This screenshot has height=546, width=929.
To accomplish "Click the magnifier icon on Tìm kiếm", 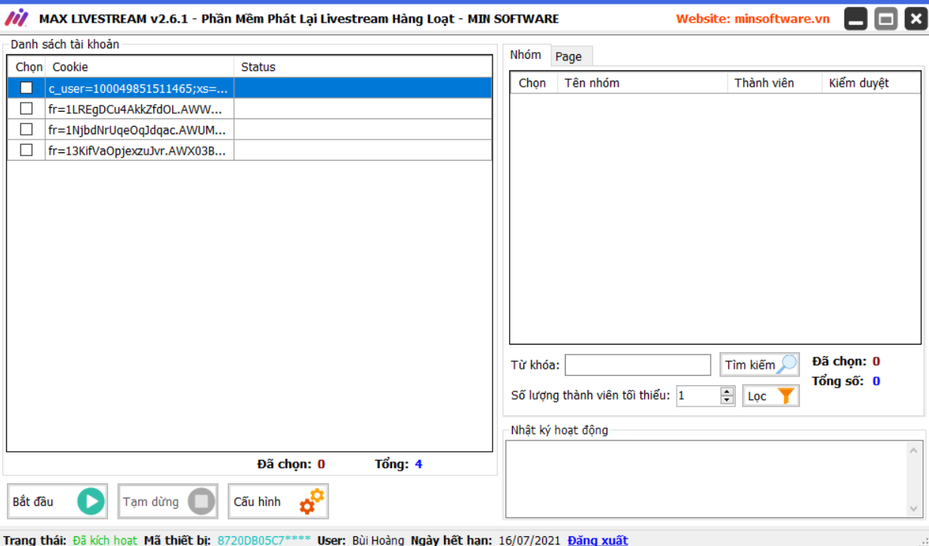I will click(x=786, y=365).
